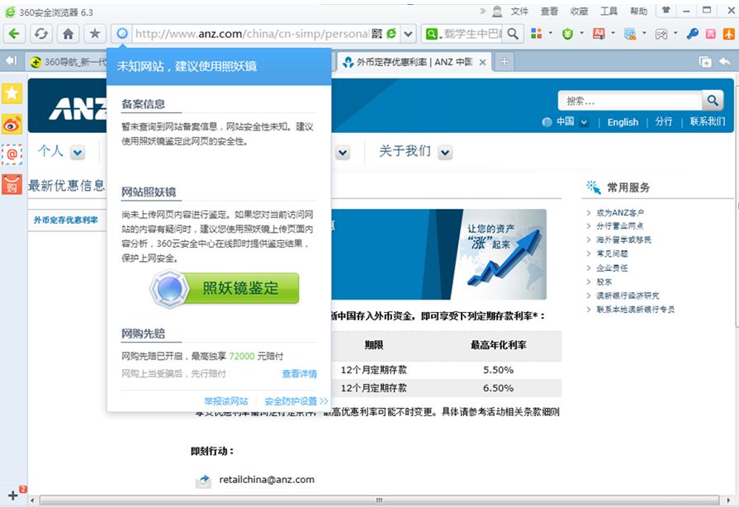Viewport: 739px width, 507px height.
Task: Expand the green shield dropdown arrow
Action: click(581, 33)
